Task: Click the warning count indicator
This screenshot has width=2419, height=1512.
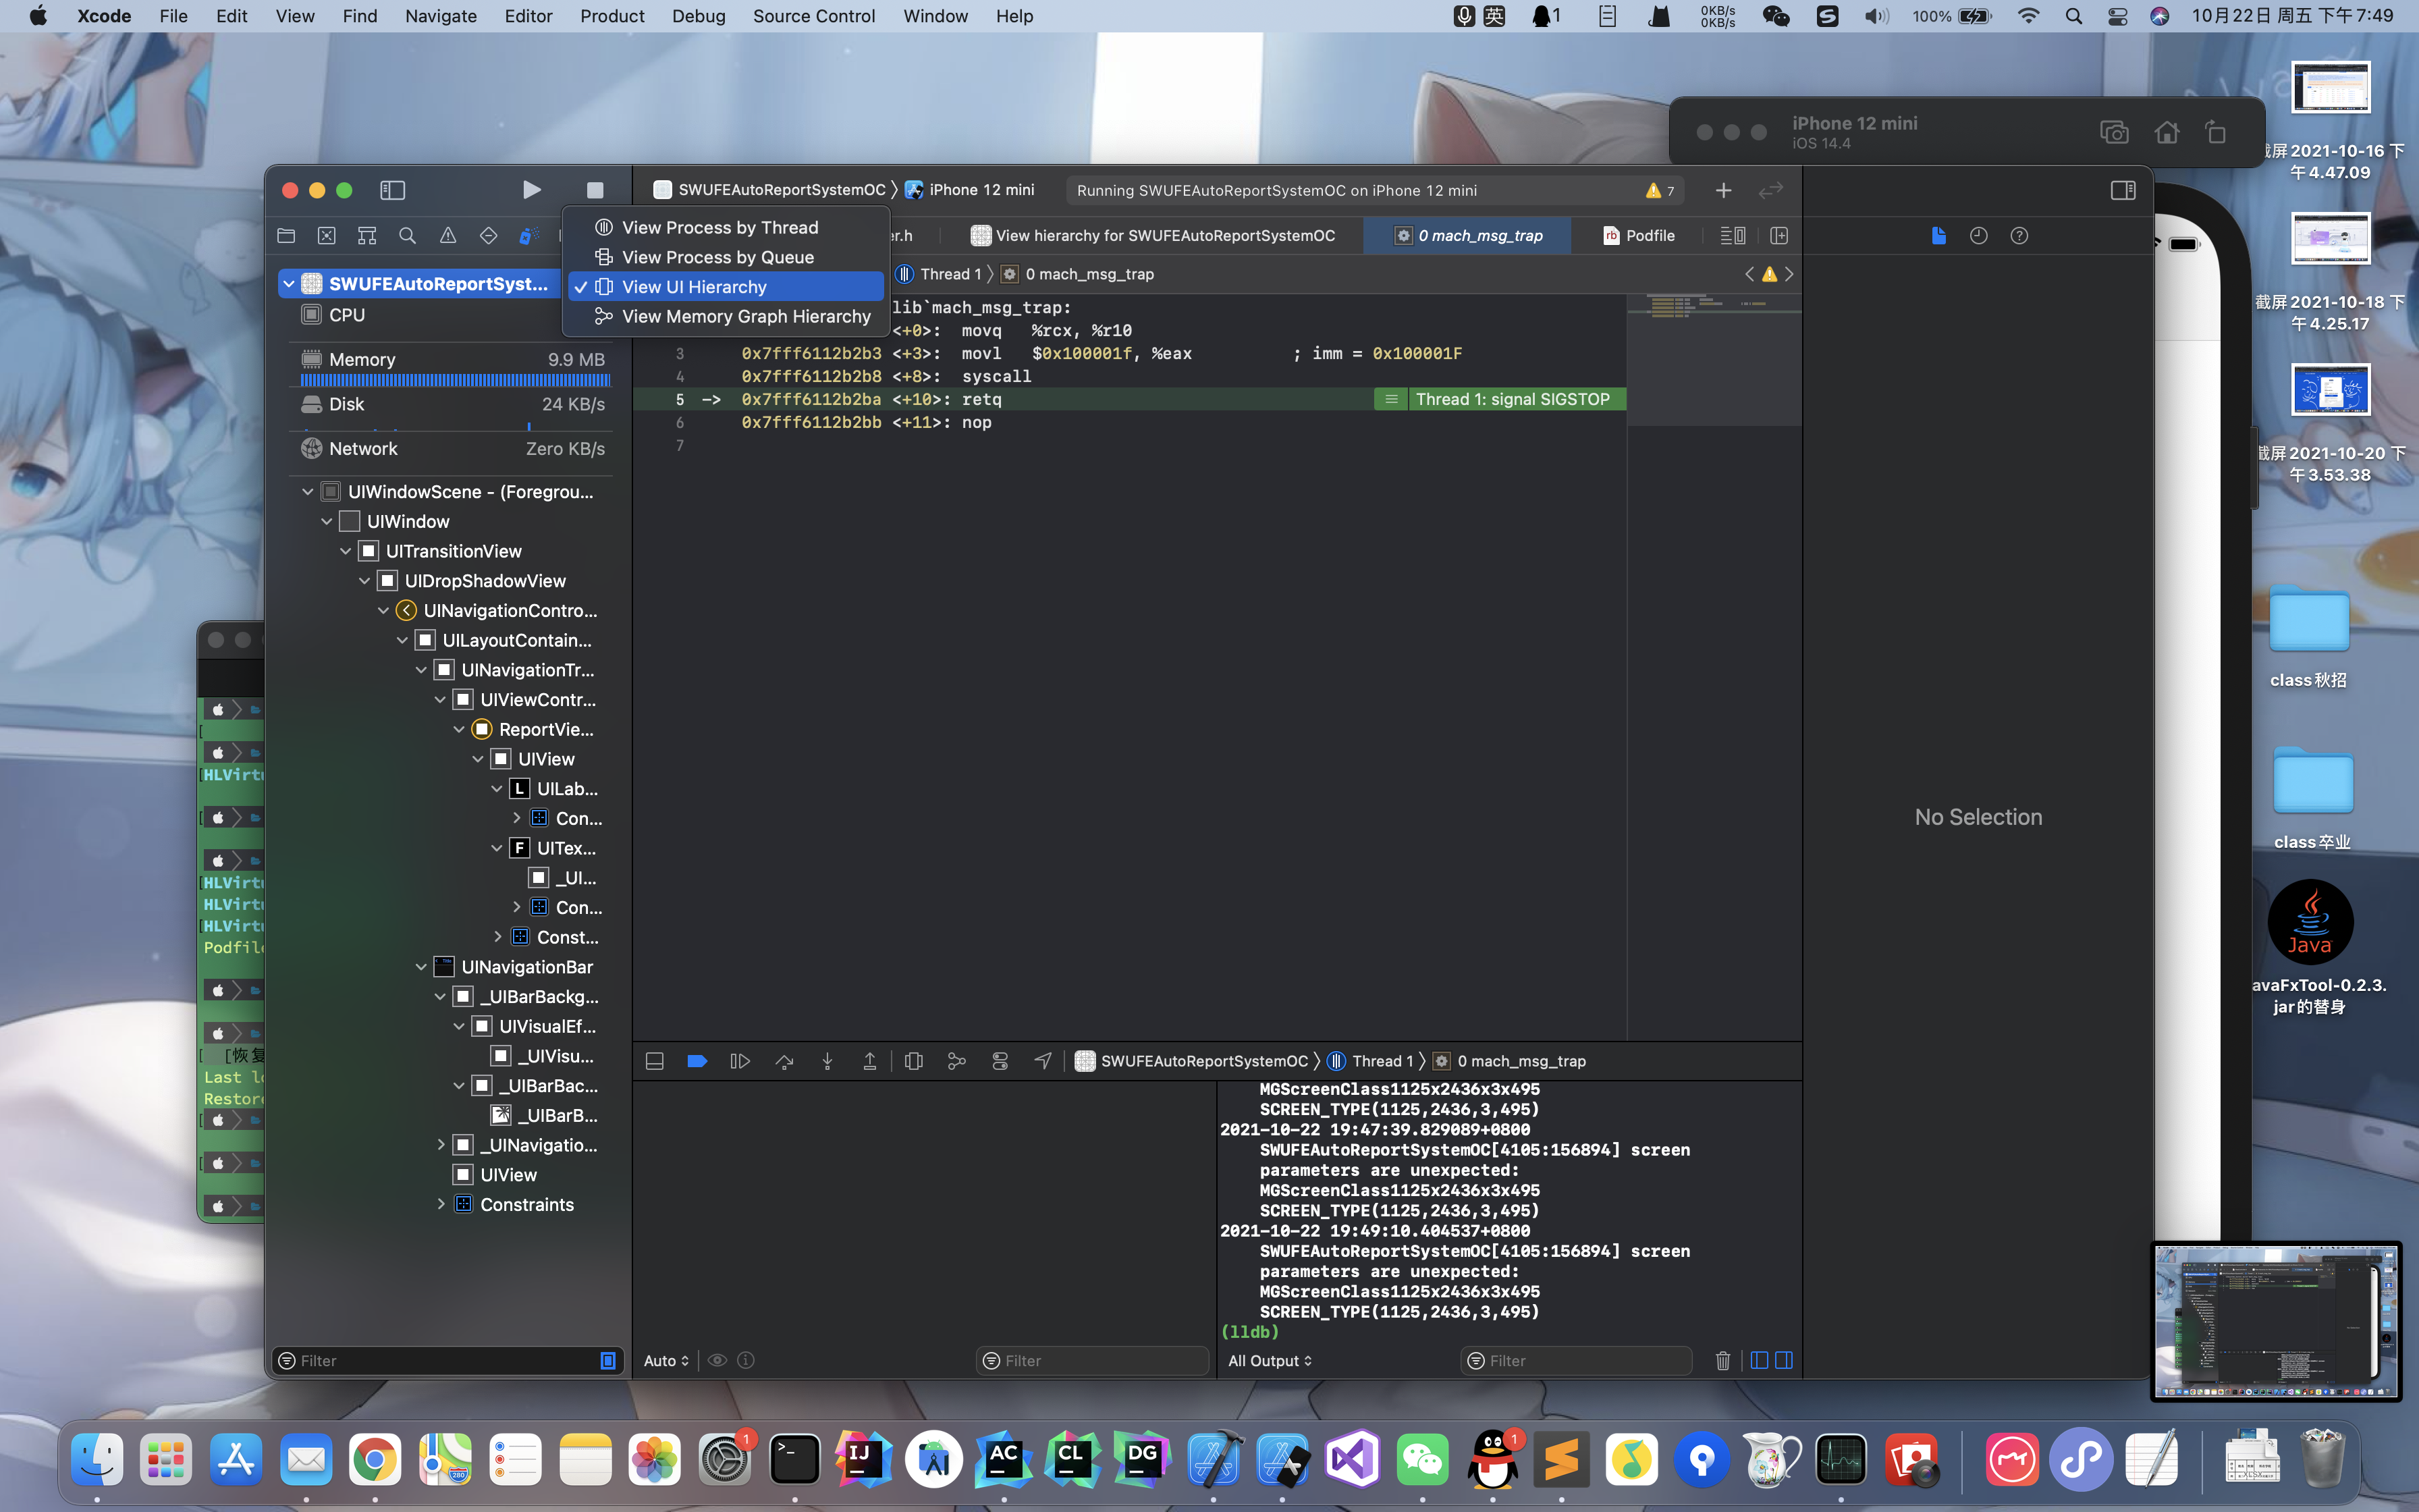Action: [1660, 190]
